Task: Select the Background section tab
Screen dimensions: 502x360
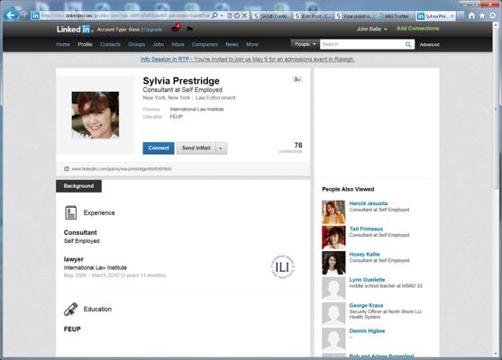Action: click(78, 186)
